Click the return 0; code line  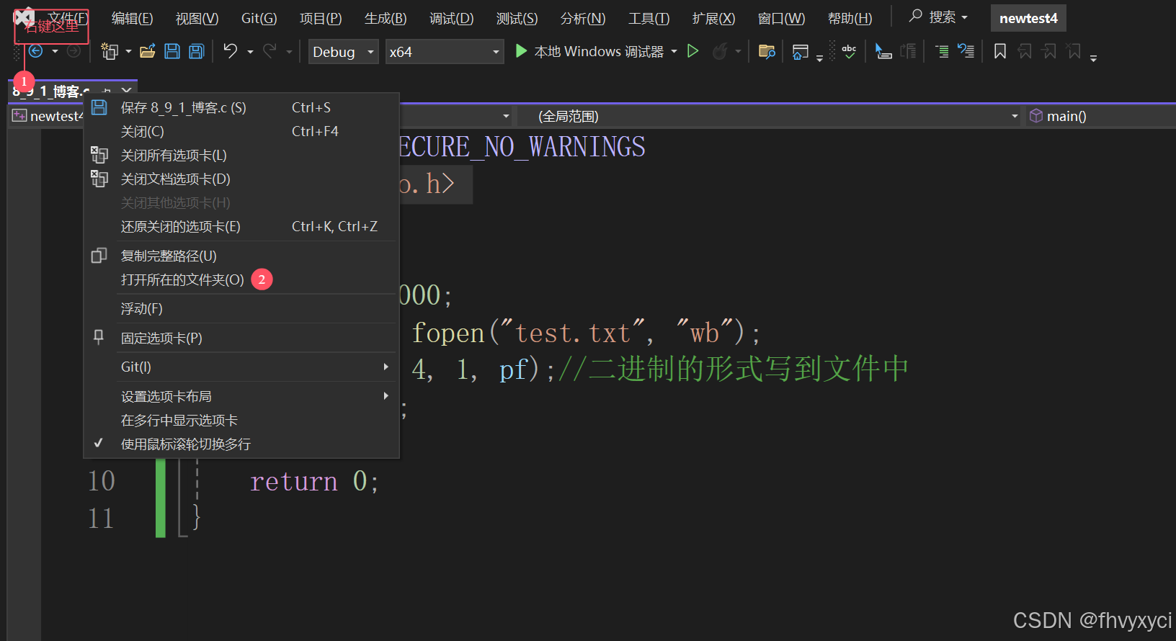pyautogui.click(x=314, y=481)
